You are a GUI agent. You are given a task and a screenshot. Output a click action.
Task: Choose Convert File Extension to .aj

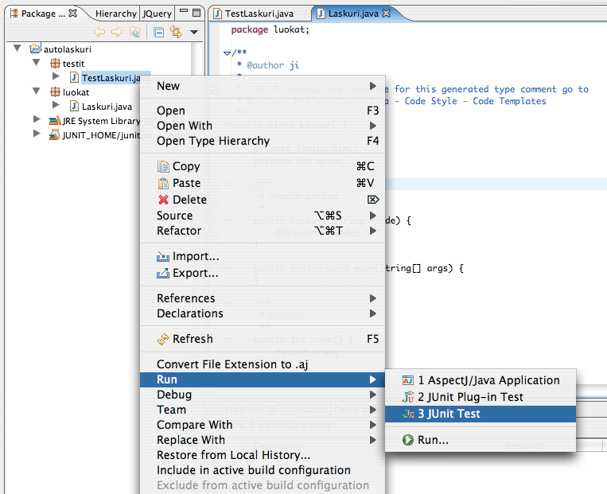tap(263, 364)
